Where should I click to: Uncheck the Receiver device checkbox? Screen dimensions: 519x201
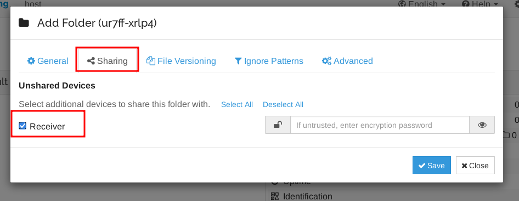coord(22,126)
